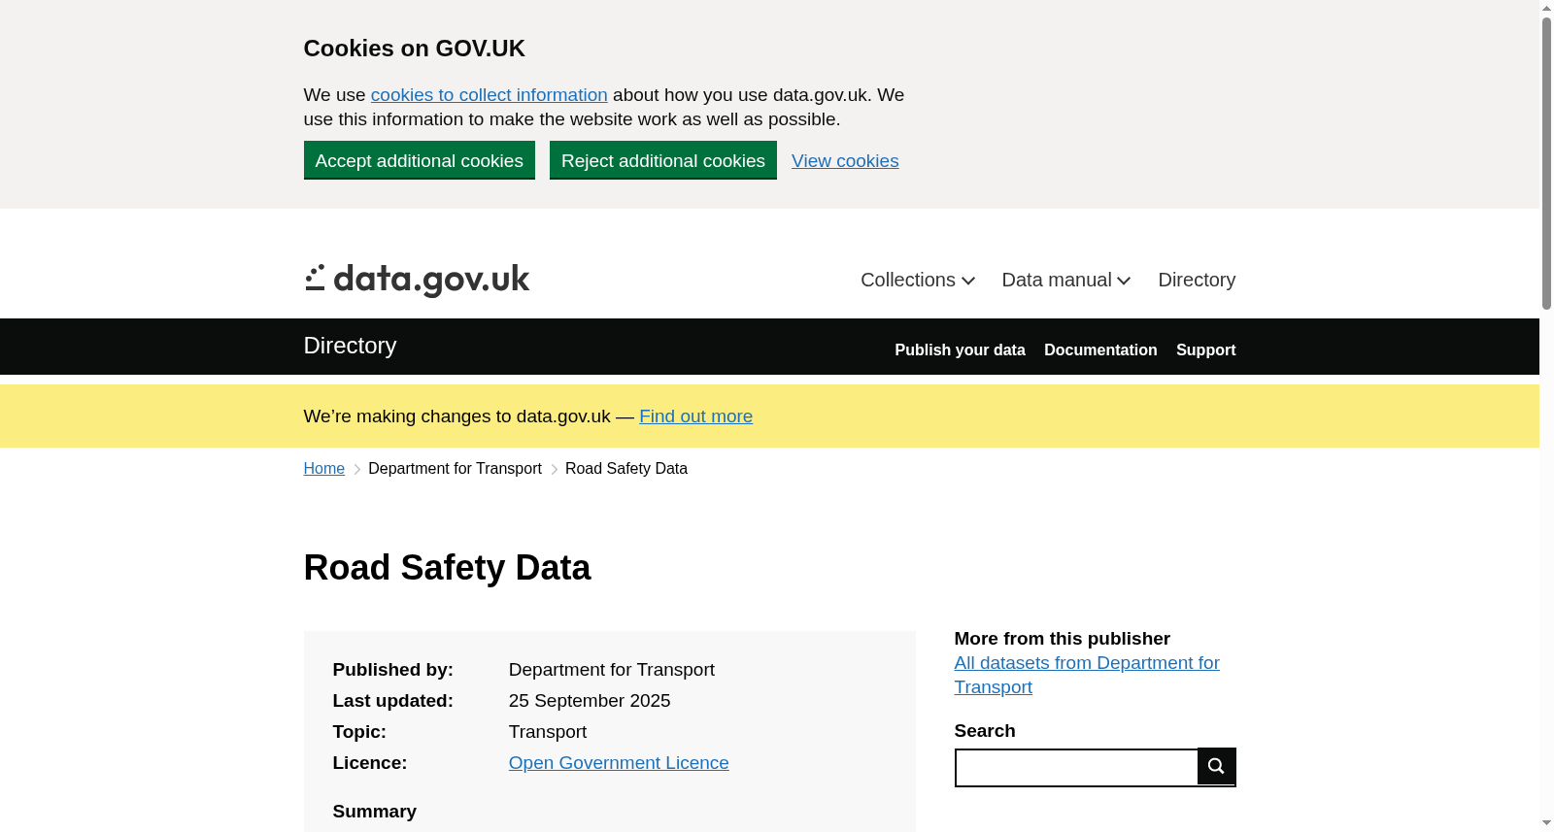Click the search magnifier button
The width and height of the screenshot is (1554, 832).
(x=1216, y=766)
